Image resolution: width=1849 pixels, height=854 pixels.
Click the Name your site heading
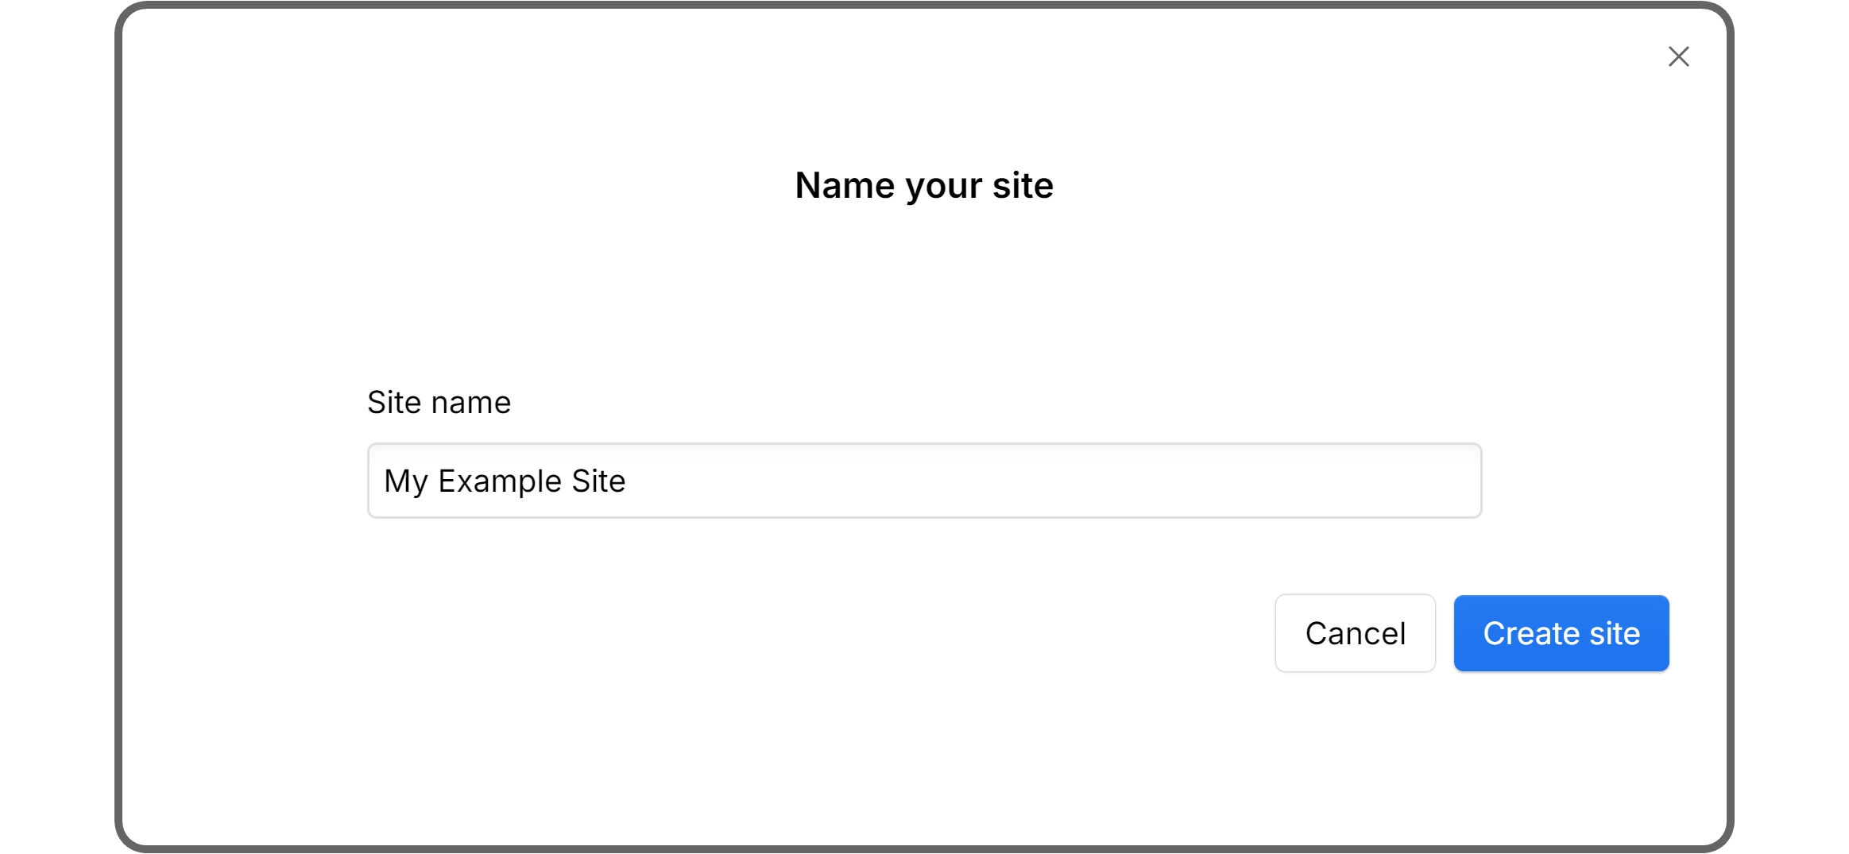tap(923, 185)
